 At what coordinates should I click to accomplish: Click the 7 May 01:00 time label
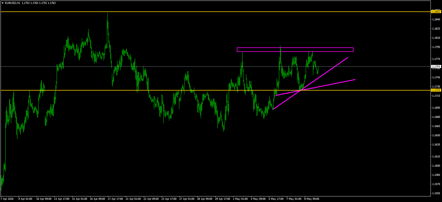point(294,199)
